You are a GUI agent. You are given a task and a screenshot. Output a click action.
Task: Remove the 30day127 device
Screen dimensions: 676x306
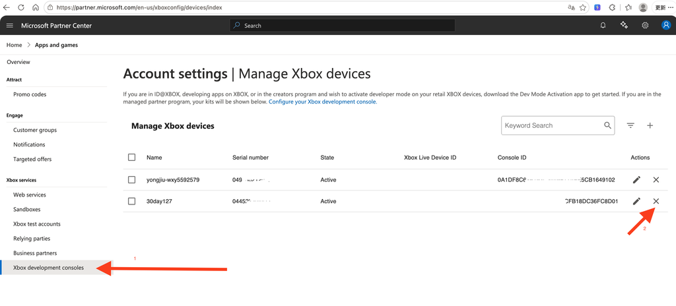coord(656,201)
